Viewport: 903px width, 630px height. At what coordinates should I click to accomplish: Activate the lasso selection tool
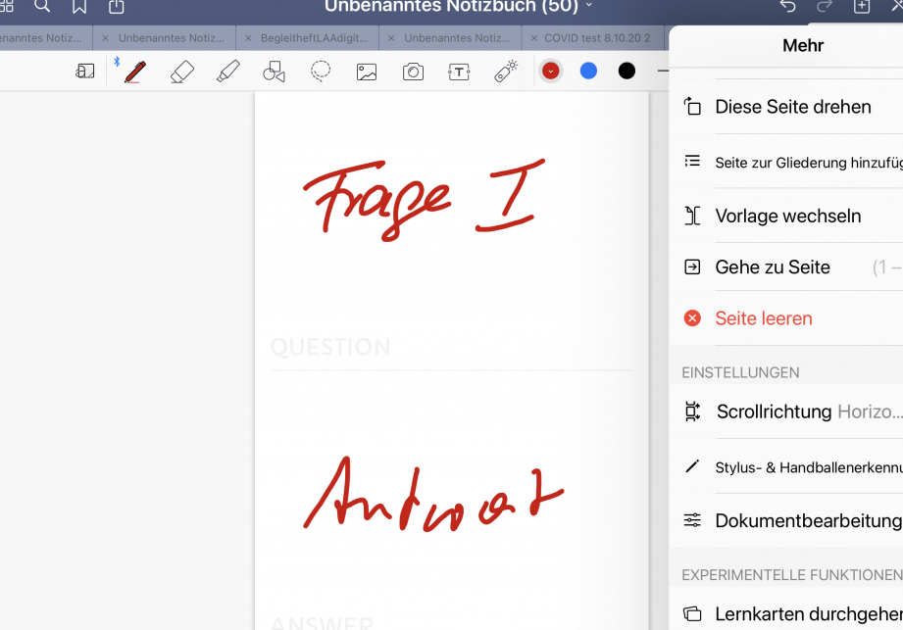tap(321, 72)
